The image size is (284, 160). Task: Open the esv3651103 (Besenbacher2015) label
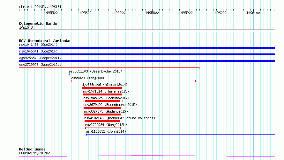click(x=95, y=71)
